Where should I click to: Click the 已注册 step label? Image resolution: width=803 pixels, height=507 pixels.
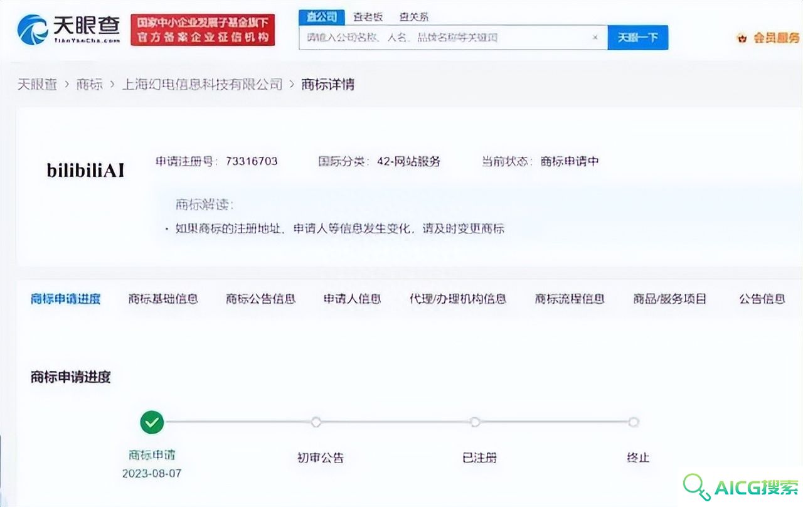coord(479,457)
